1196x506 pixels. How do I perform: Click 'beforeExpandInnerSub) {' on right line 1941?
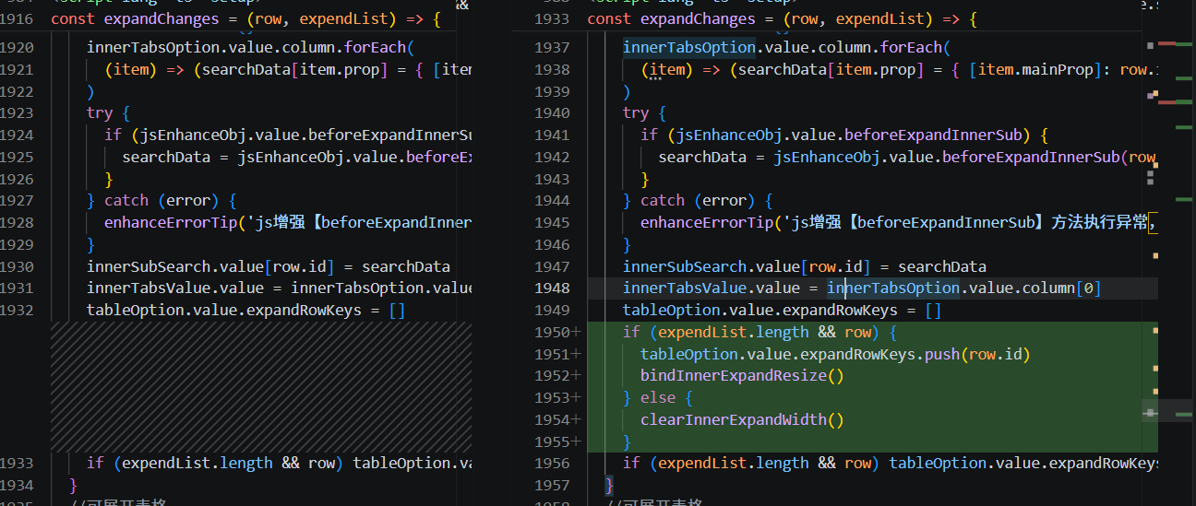[948, 135]
